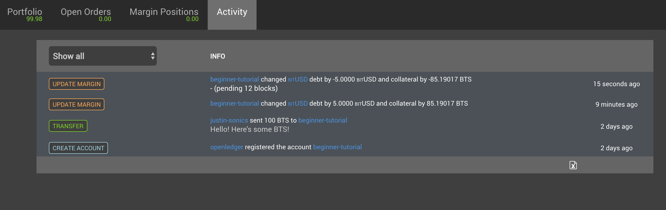This screenshot has width=666, height=210.
Task: Switch to the Portfolio tab
Action: coord(25,14)
